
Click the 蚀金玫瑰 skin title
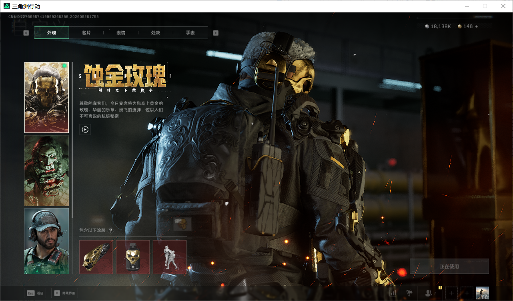pos(125,76)
